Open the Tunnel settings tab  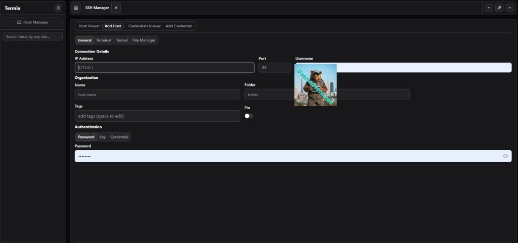point(122,40)
